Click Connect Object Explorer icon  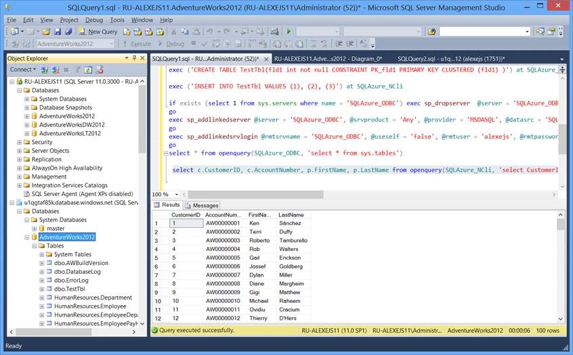44,70
